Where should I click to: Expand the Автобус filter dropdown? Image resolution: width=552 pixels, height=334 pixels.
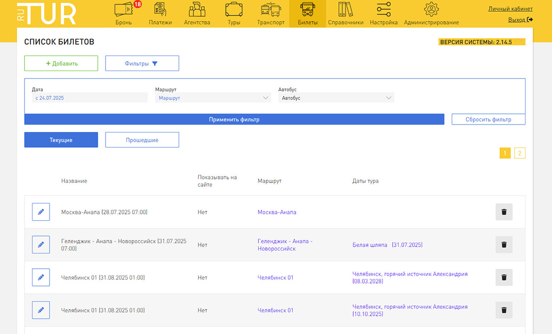point(336,98)
